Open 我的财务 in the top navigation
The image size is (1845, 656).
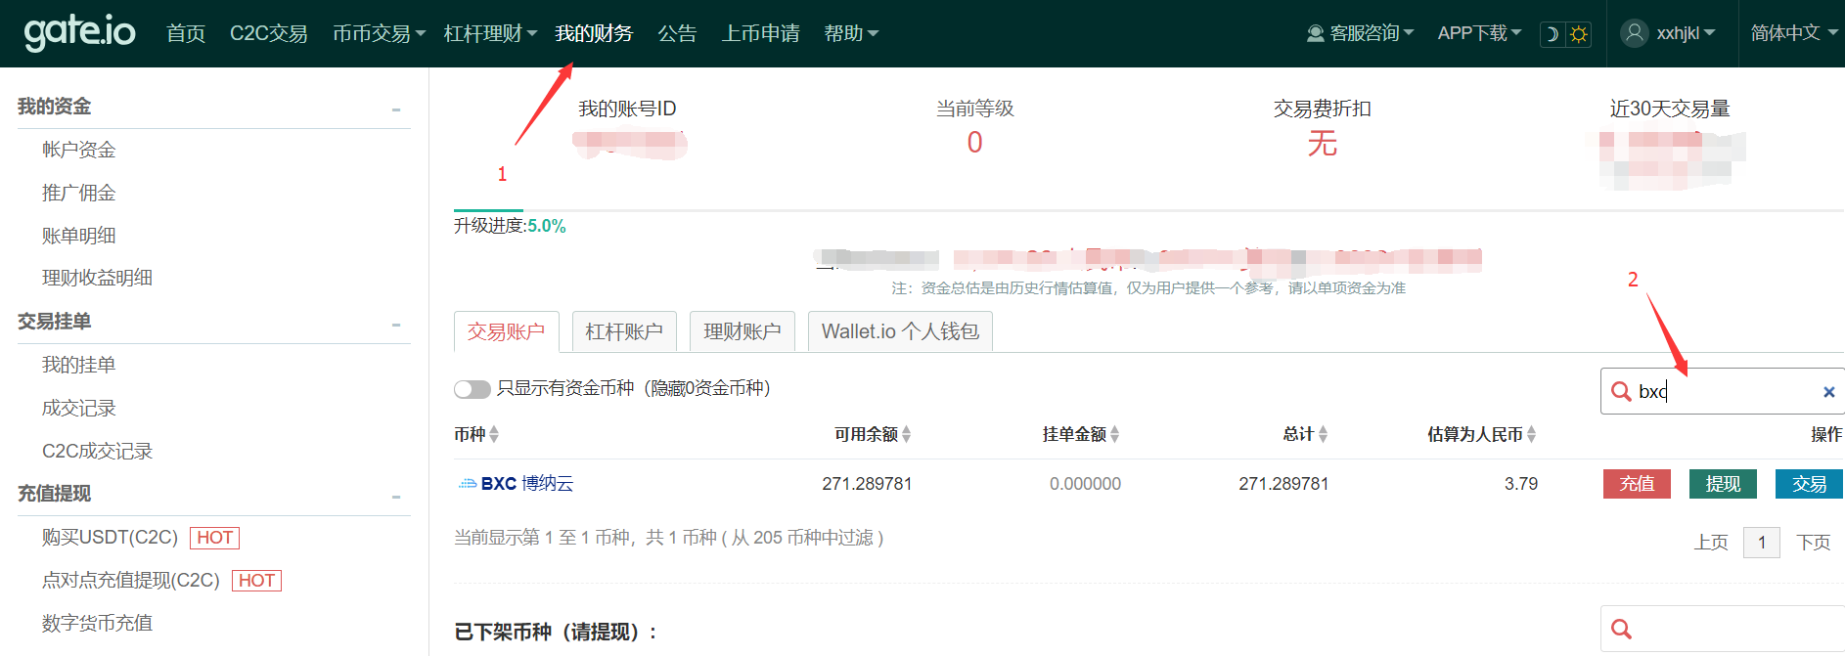pyautogui.click(x=594, y=33)
